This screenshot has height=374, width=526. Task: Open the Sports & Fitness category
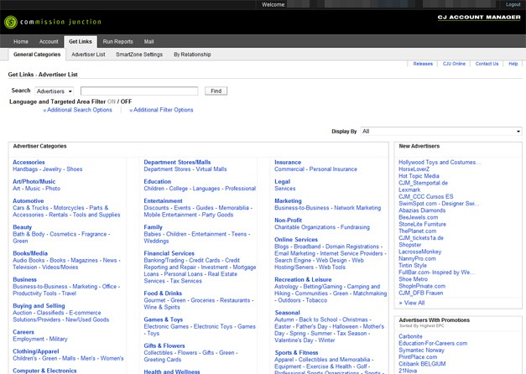(x=296, y=353)
